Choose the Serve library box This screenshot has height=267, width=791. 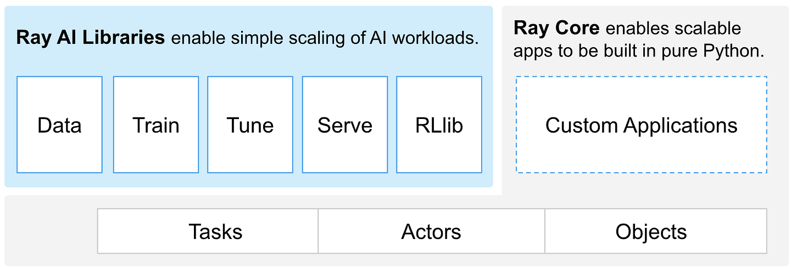(345, 125)
